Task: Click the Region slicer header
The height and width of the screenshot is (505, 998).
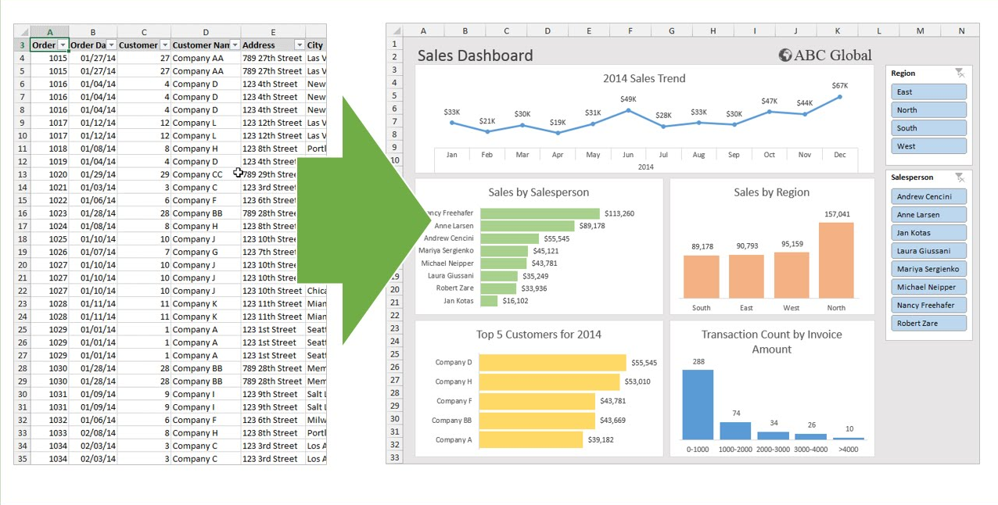Action: pyautogui.click(x=903, y=73)
